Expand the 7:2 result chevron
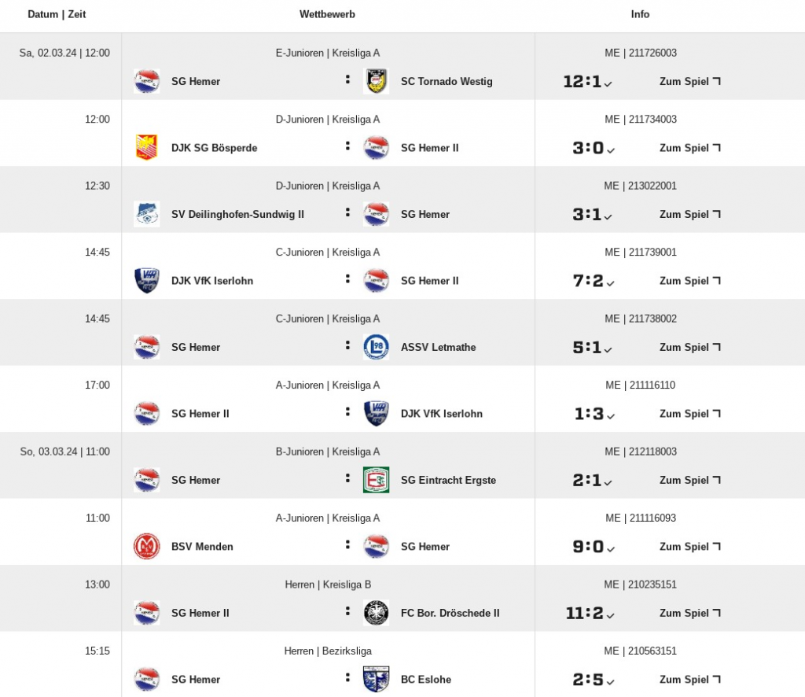The height and width of the screenshot is (697, 805). coord(610,283)
